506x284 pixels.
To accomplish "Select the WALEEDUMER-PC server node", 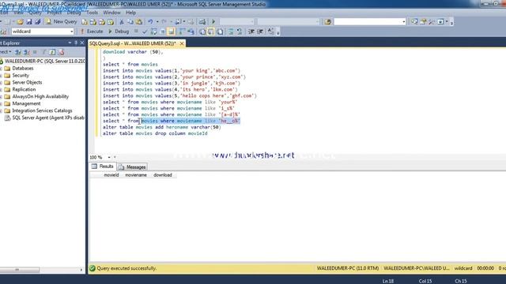I will (x=45, y=62).
